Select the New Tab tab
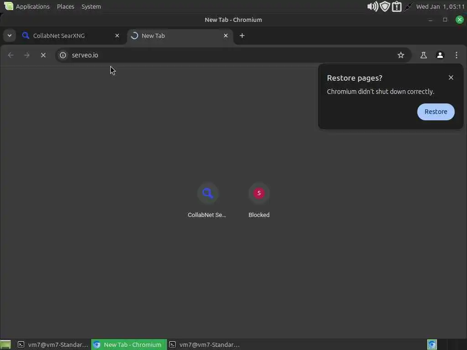This screenshot has width=467, height=350. pos(181,36)
